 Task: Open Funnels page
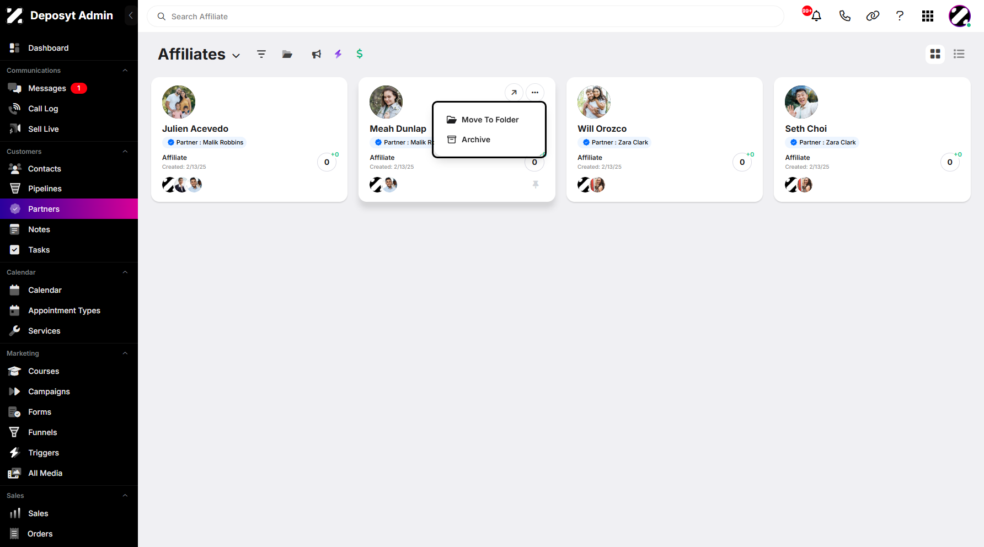69,432
